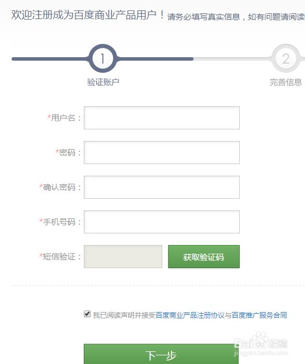This screenshot has width=305, height=364.
Task: Click the *短信验证 field label
Action: [x=60, y=257]
